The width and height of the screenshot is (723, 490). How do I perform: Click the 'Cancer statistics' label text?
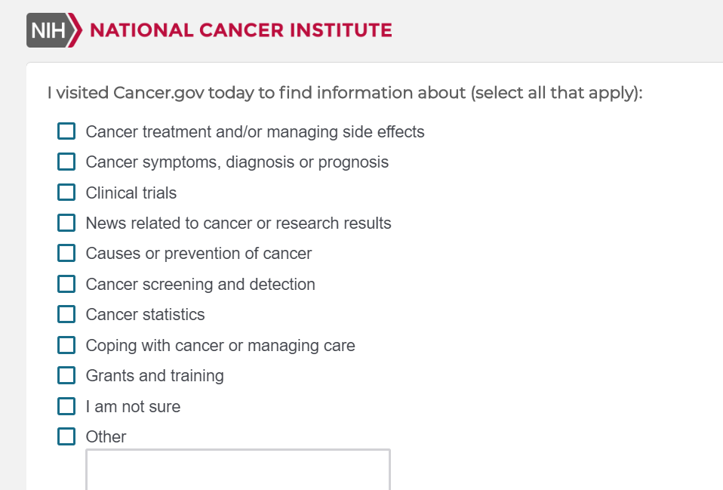(x=145, y=314)
